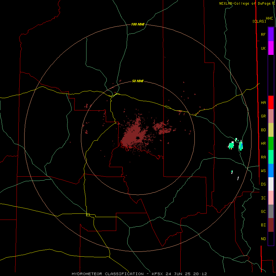Image resolution: width=276 pixels, height=276 pixels.
Task: Click the BD legend label
Action: [263, 130]
